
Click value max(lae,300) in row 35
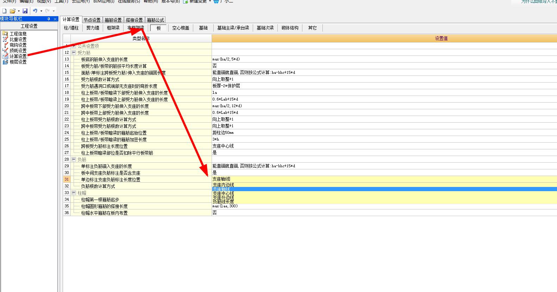click(225, 206)
